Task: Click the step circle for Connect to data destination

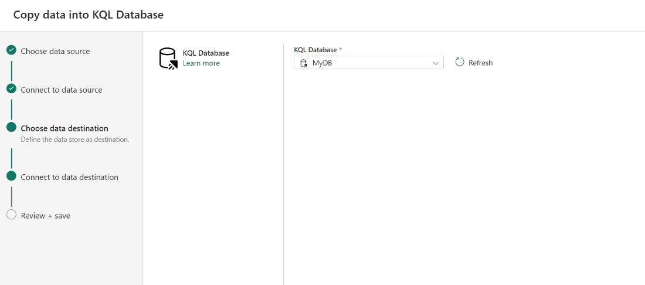Action: pos(11,177)
